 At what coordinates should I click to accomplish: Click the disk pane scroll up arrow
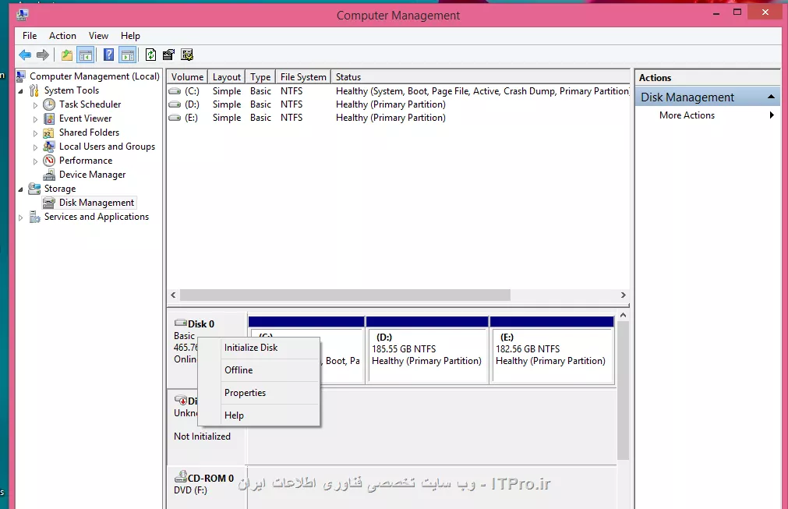624,315
